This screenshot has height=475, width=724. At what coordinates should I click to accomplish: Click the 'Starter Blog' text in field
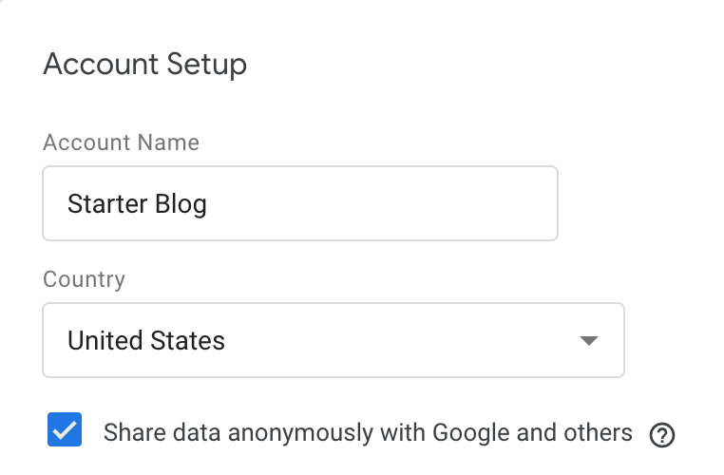pyautogui.click(x=137, y=204)
